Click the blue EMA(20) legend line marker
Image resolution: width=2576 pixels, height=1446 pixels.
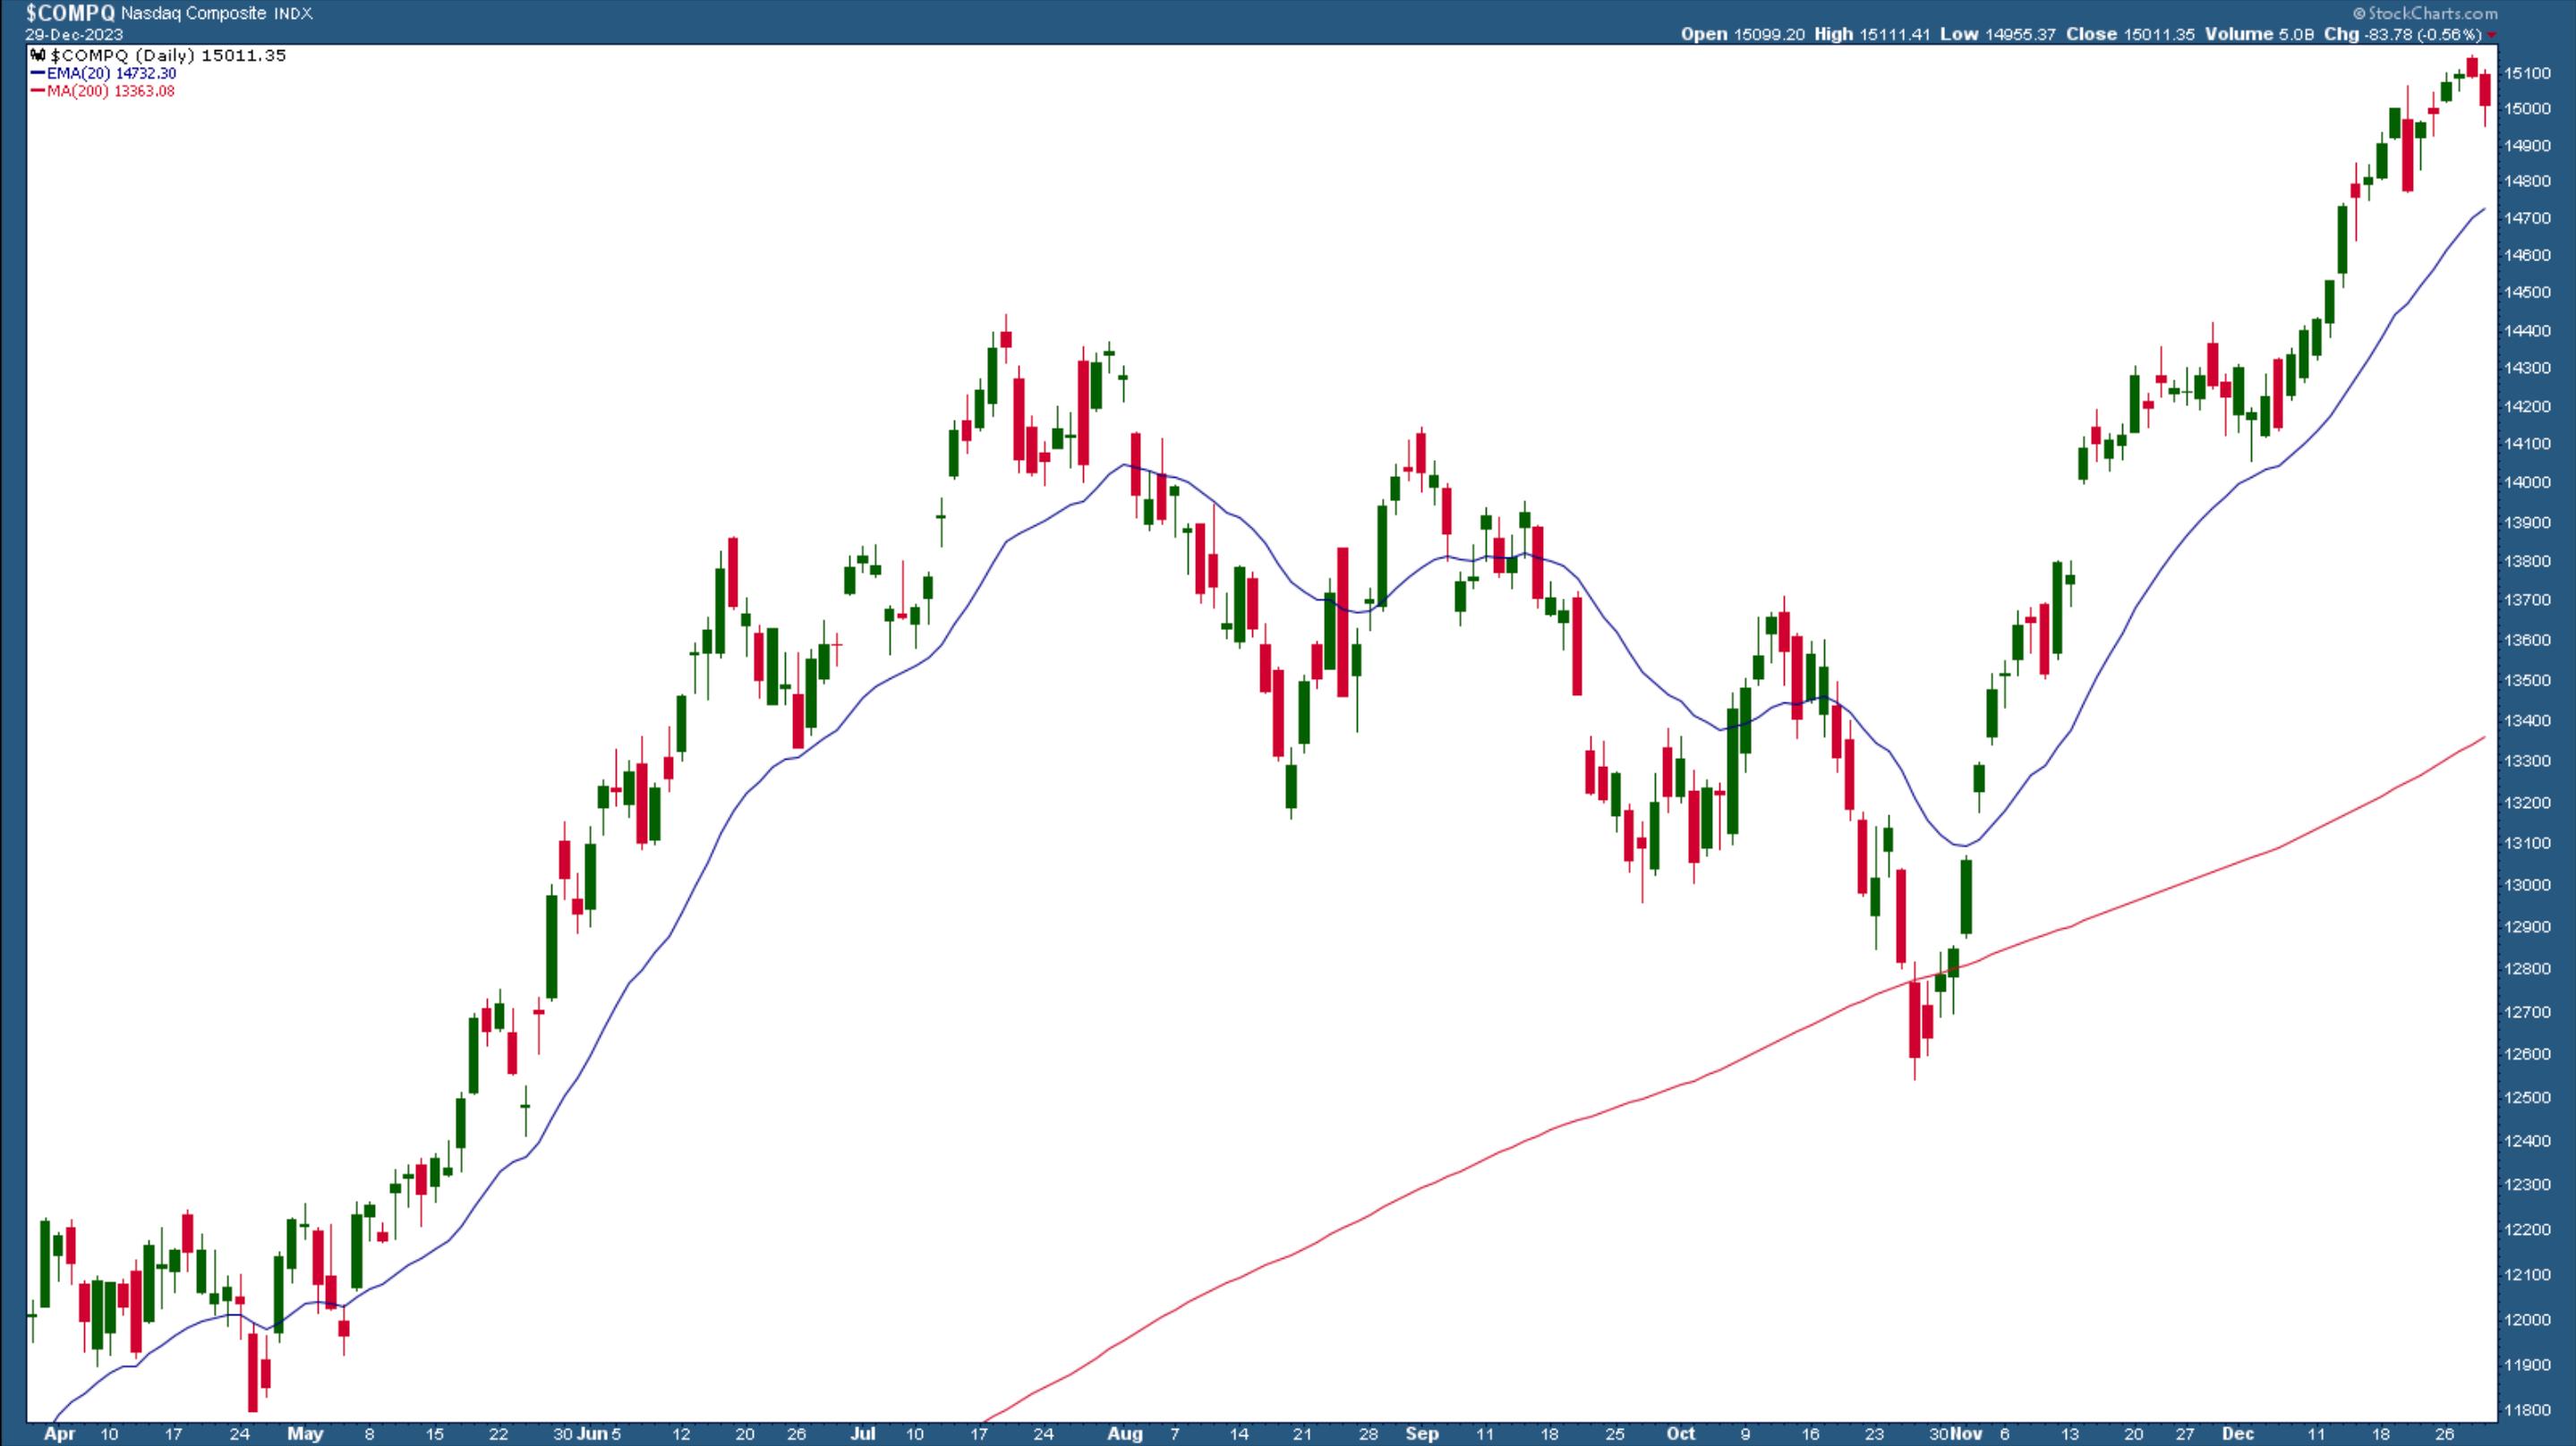coord(38,74)
